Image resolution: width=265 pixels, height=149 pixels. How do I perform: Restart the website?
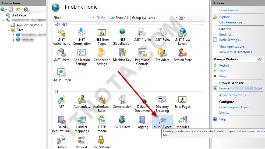click(x=224, y=65)
